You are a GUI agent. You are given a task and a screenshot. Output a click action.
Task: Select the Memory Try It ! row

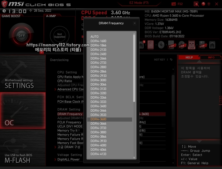[x=112, y=131]
